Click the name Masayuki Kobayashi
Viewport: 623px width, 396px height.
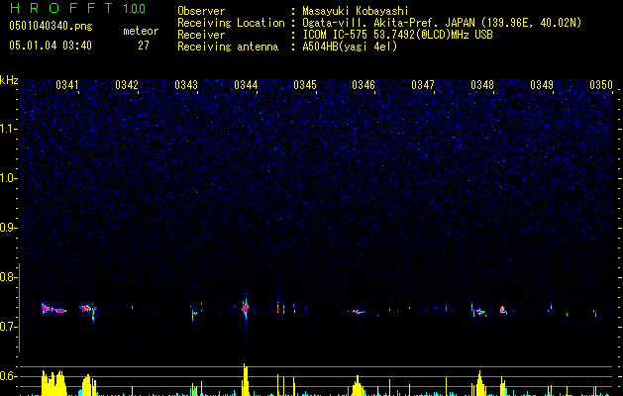[355, 11]
